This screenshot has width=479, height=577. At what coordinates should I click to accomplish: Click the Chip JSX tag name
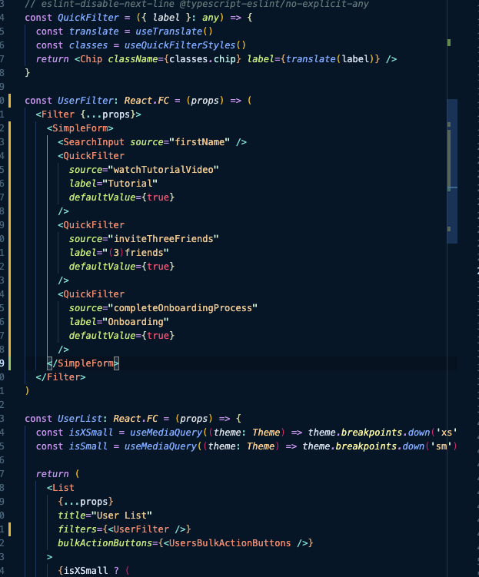pos(91,59)
